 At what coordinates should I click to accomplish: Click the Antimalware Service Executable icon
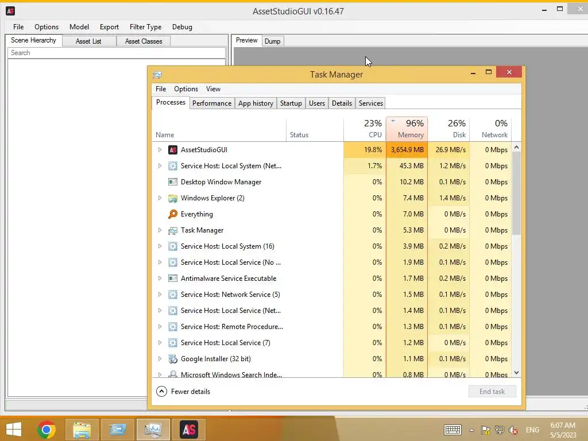click(x=172, y=278)
